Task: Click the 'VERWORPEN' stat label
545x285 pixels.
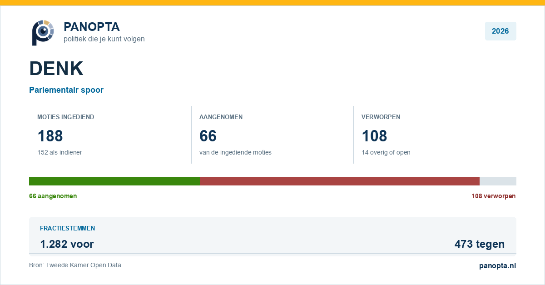Action: pos(381,117)
